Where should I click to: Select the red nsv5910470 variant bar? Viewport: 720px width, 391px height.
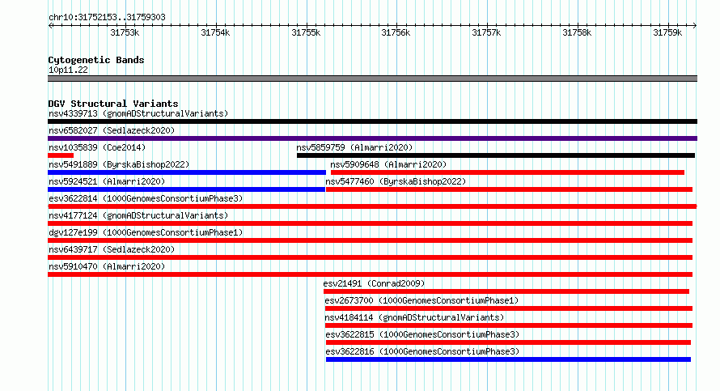(370, 274)
